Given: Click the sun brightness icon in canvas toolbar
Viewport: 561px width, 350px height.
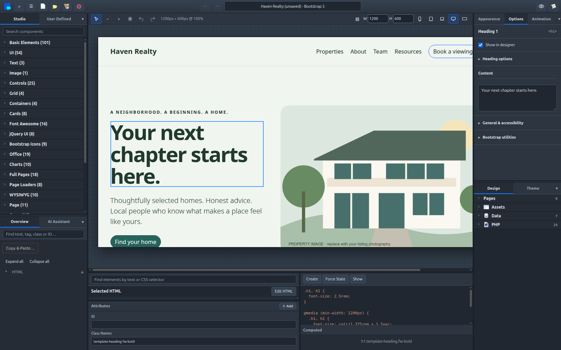Looking at the screenshot, I should [x=130, y=19].
